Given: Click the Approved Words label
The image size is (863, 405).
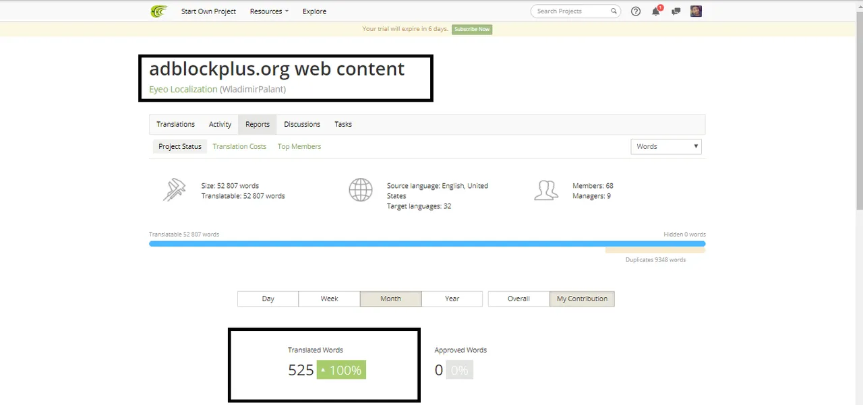Looking at the screenshot, I should 460,350.
